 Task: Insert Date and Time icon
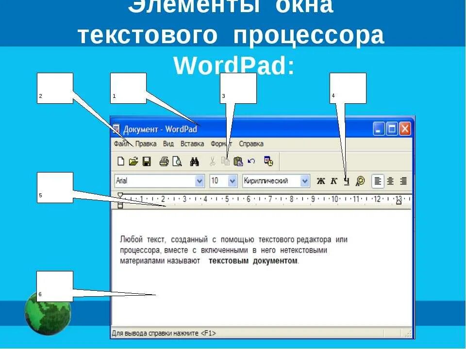tap(268, 161)
